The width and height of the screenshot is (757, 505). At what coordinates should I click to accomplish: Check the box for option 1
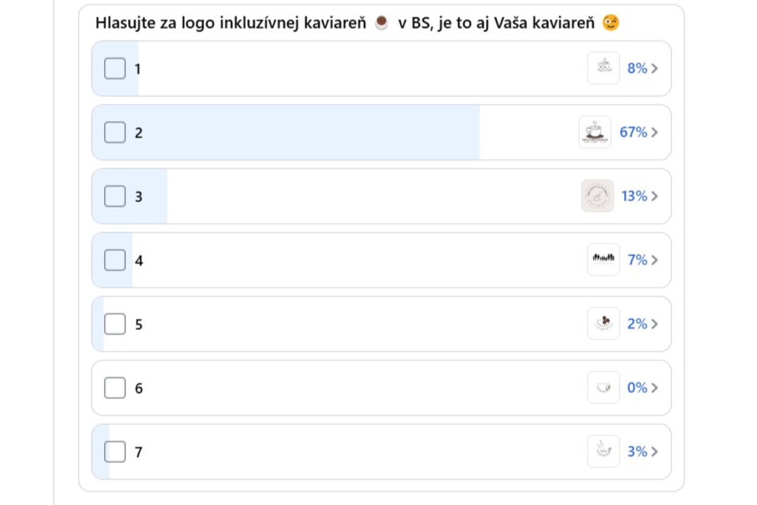[x=115, y=68]
